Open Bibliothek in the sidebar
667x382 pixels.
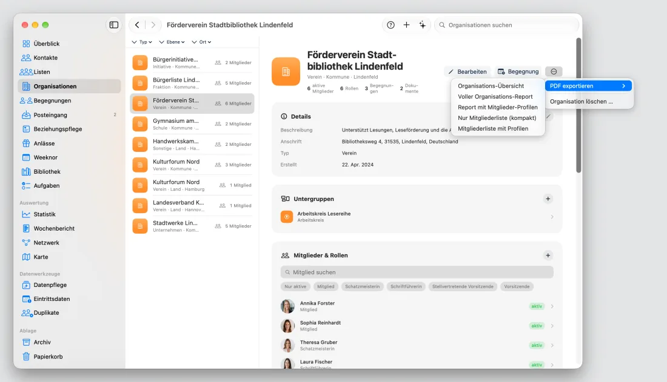click(x=69, y=172)
